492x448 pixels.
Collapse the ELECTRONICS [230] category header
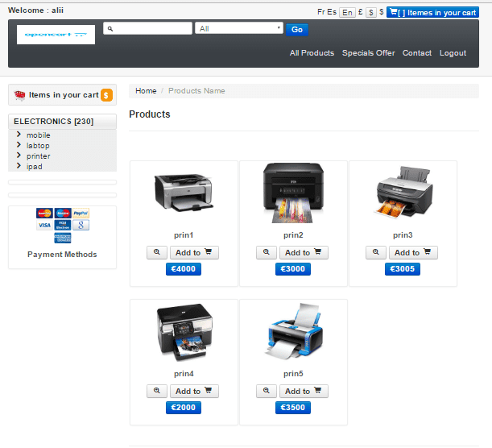point(63,122)
